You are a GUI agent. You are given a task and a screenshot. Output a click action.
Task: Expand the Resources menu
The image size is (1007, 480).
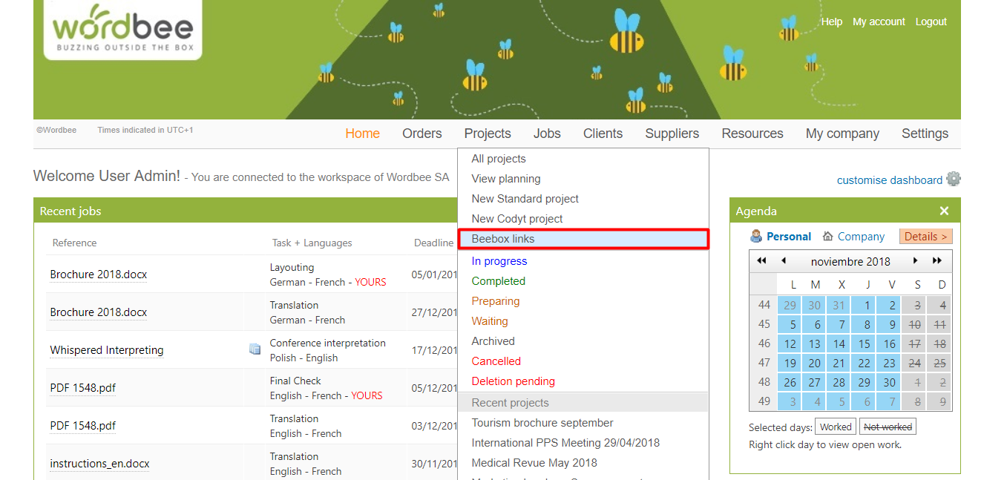752,134
